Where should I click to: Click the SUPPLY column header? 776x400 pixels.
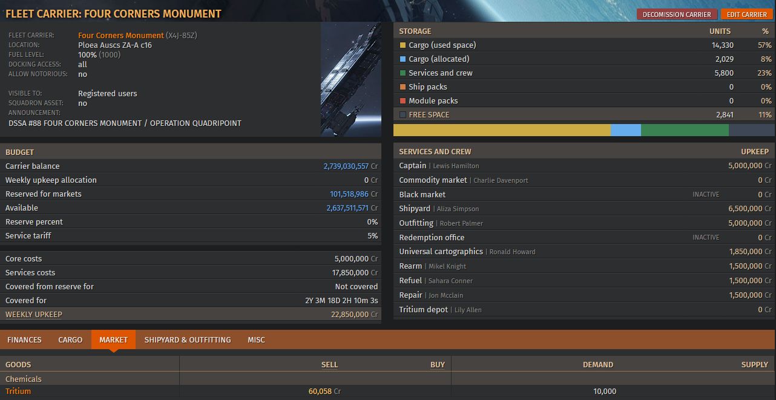point(755,365)
